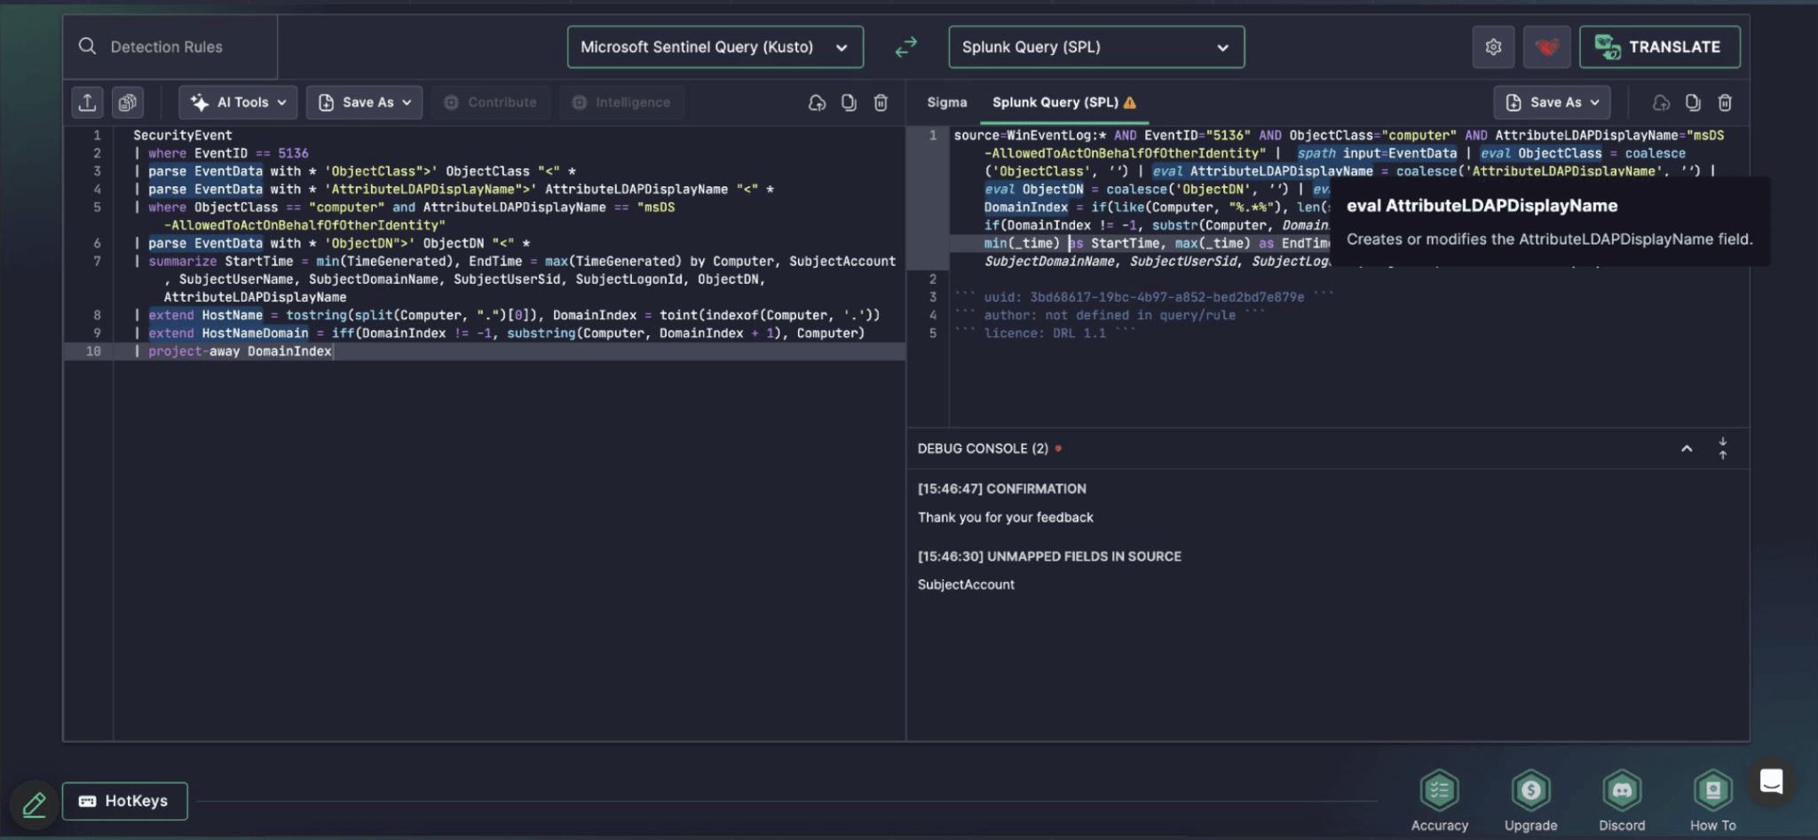Open the AI Tools dropdown
This screenshot has height=840, width=1818.
(x=237, y=102)
